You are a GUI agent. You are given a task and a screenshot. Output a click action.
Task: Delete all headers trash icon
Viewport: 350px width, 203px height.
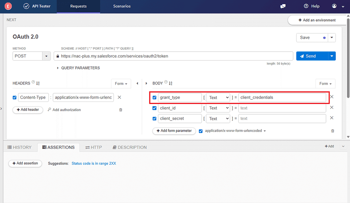click(121, 110)
